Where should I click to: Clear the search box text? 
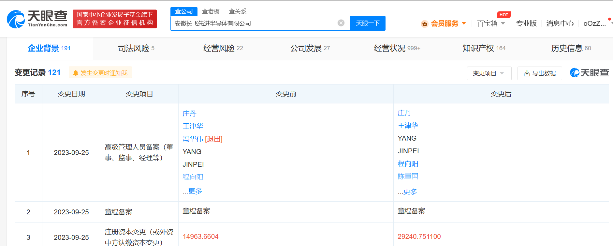coord(341,23)
